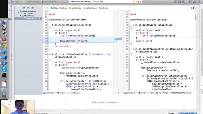
Task: Select project view icon in commit navigator
Action: point(24,8)
